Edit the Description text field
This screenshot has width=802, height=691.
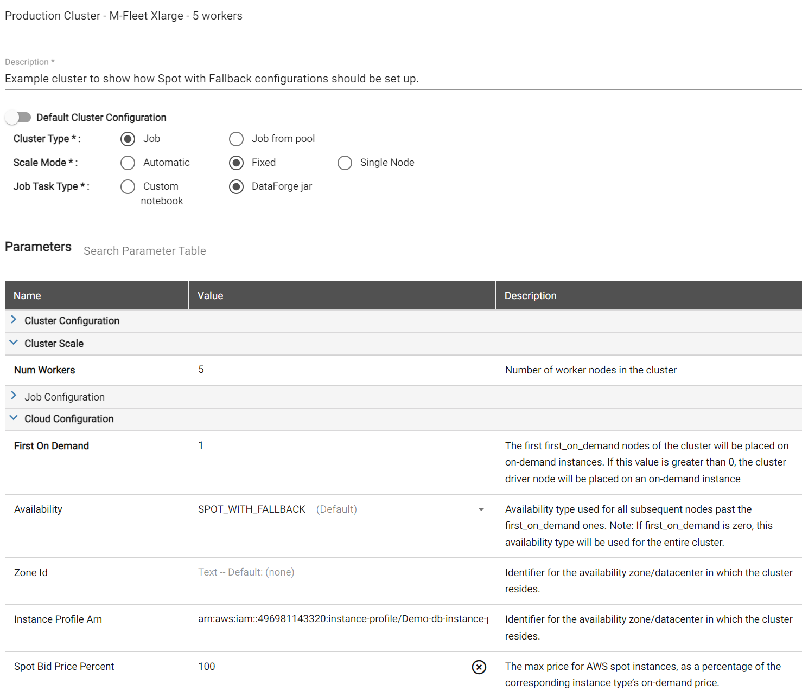[403, 79]
